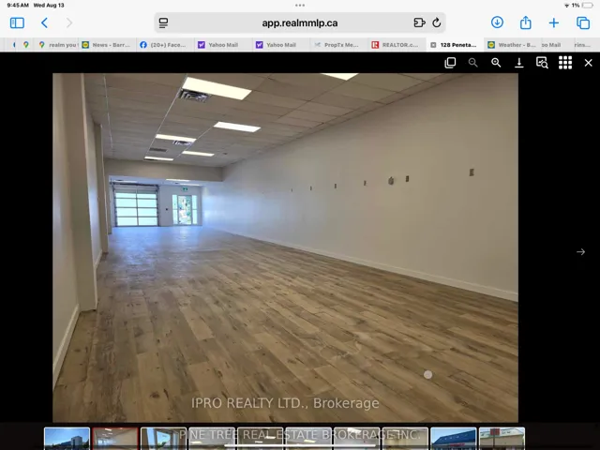
Task: Show the tab overview grid
Action: click(582, 22)
